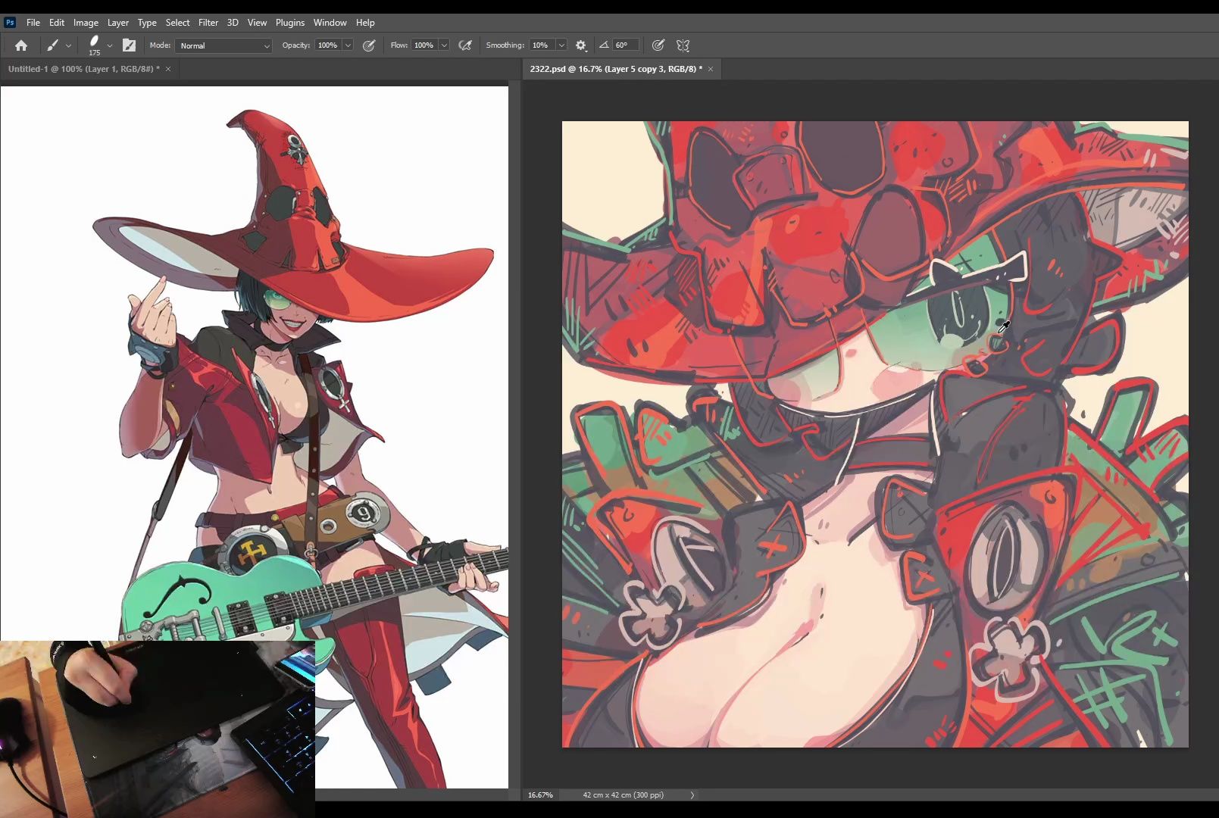Click the Smoothing label in options bar
Viewport: 1219px width, 818px height.
(505, 45)
